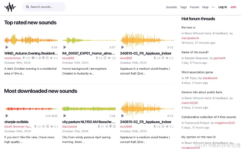The width and height of the screenshot is (241, 149).
Task: Click the Freesound waveform logo
Action: (x=10, y=7)
